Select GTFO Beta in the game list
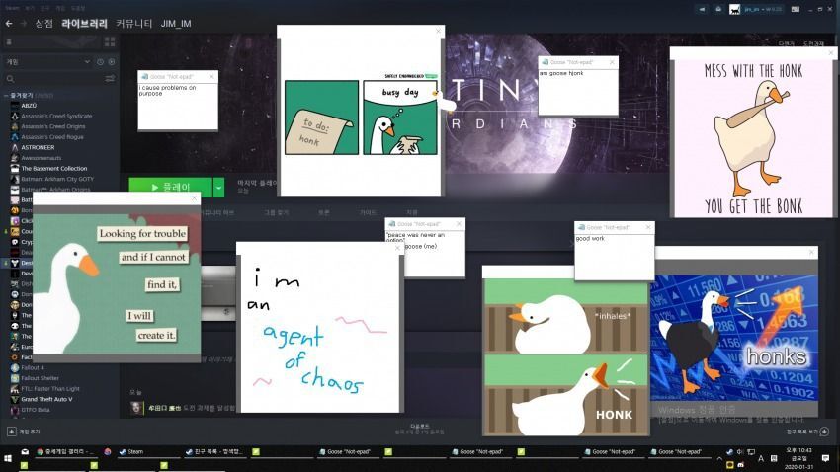The image size is (840, 472). pyautogui.click(x=35, y=410)
